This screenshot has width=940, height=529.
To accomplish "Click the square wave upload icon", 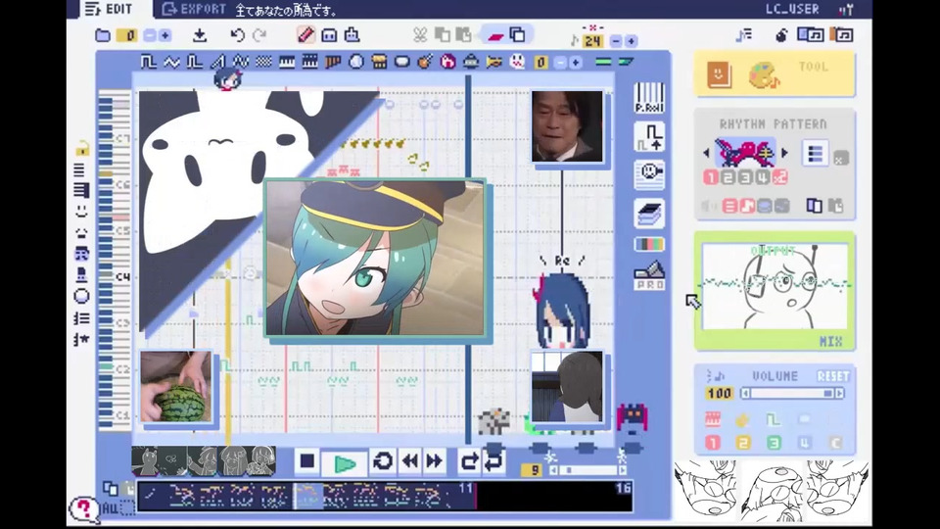I will point(649,137).
